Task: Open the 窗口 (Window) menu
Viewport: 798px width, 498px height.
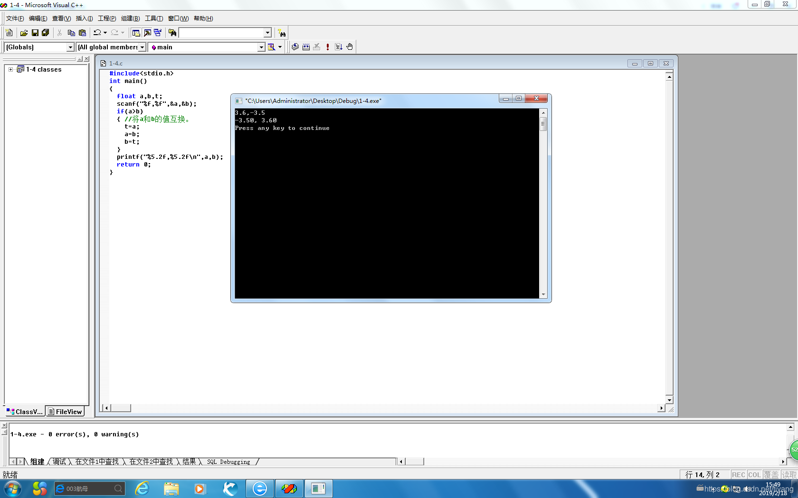Action: click(178, 18)
